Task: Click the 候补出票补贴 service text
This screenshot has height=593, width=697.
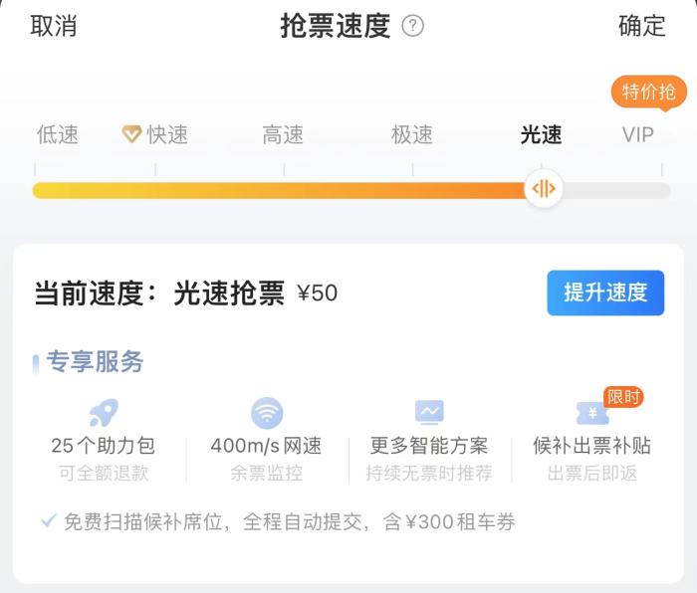Action: coord(591,446)
